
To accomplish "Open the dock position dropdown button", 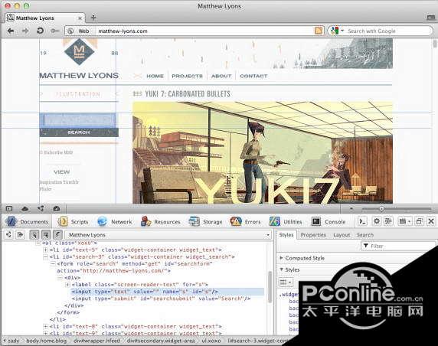I will pyautogui.click(x=404, y=221).
